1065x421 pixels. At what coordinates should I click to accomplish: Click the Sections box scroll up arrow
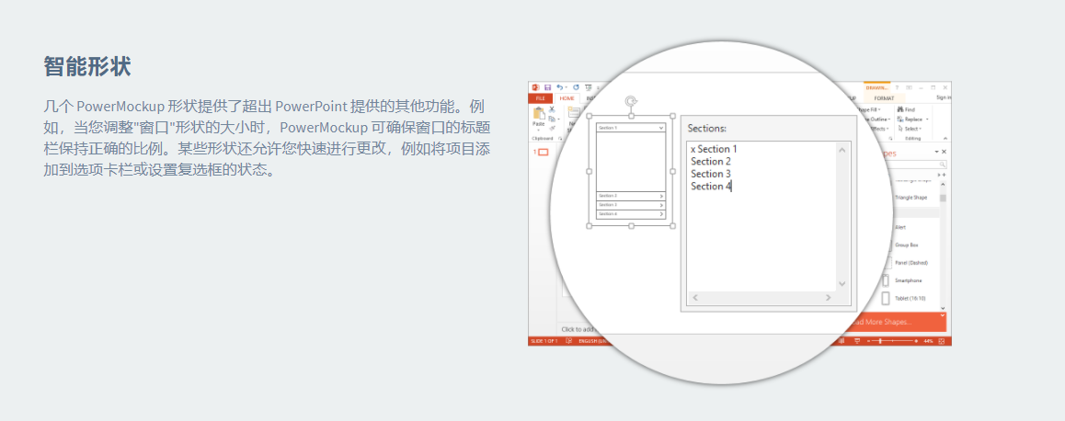coord(842,150)
